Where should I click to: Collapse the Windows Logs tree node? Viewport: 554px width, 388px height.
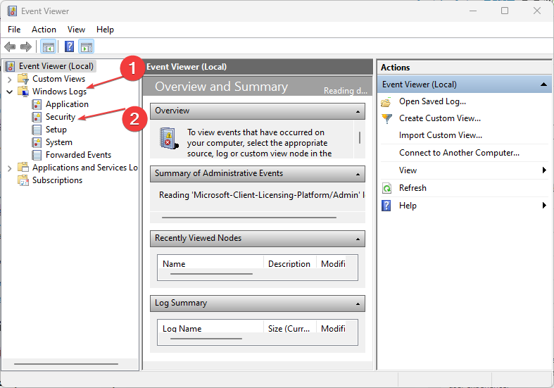tap(10, 92)
